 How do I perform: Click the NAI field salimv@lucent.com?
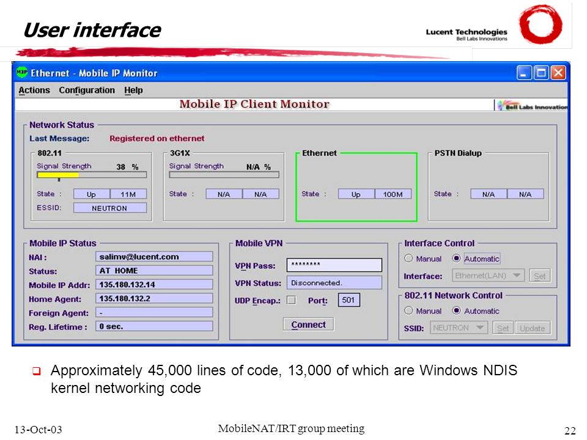tap(154, 257)
